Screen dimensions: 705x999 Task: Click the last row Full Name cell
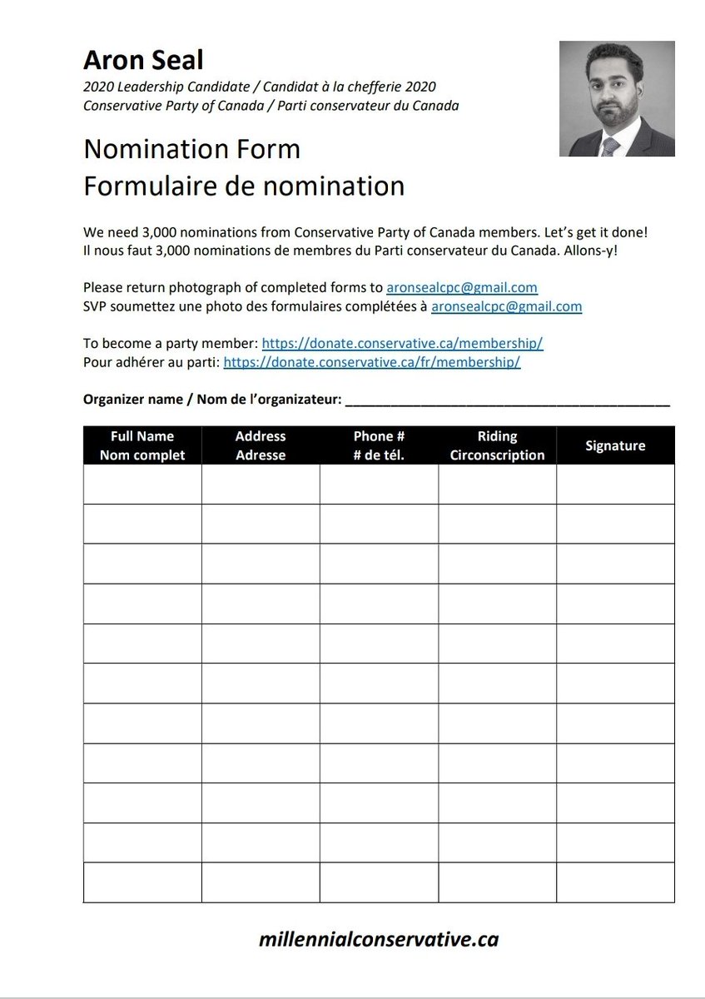(142, 883)
